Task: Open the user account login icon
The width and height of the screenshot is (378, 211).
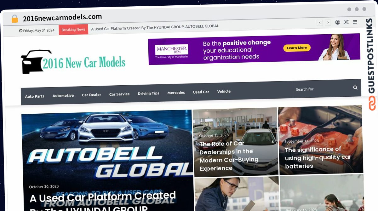Action: click(x=338, y=22)
